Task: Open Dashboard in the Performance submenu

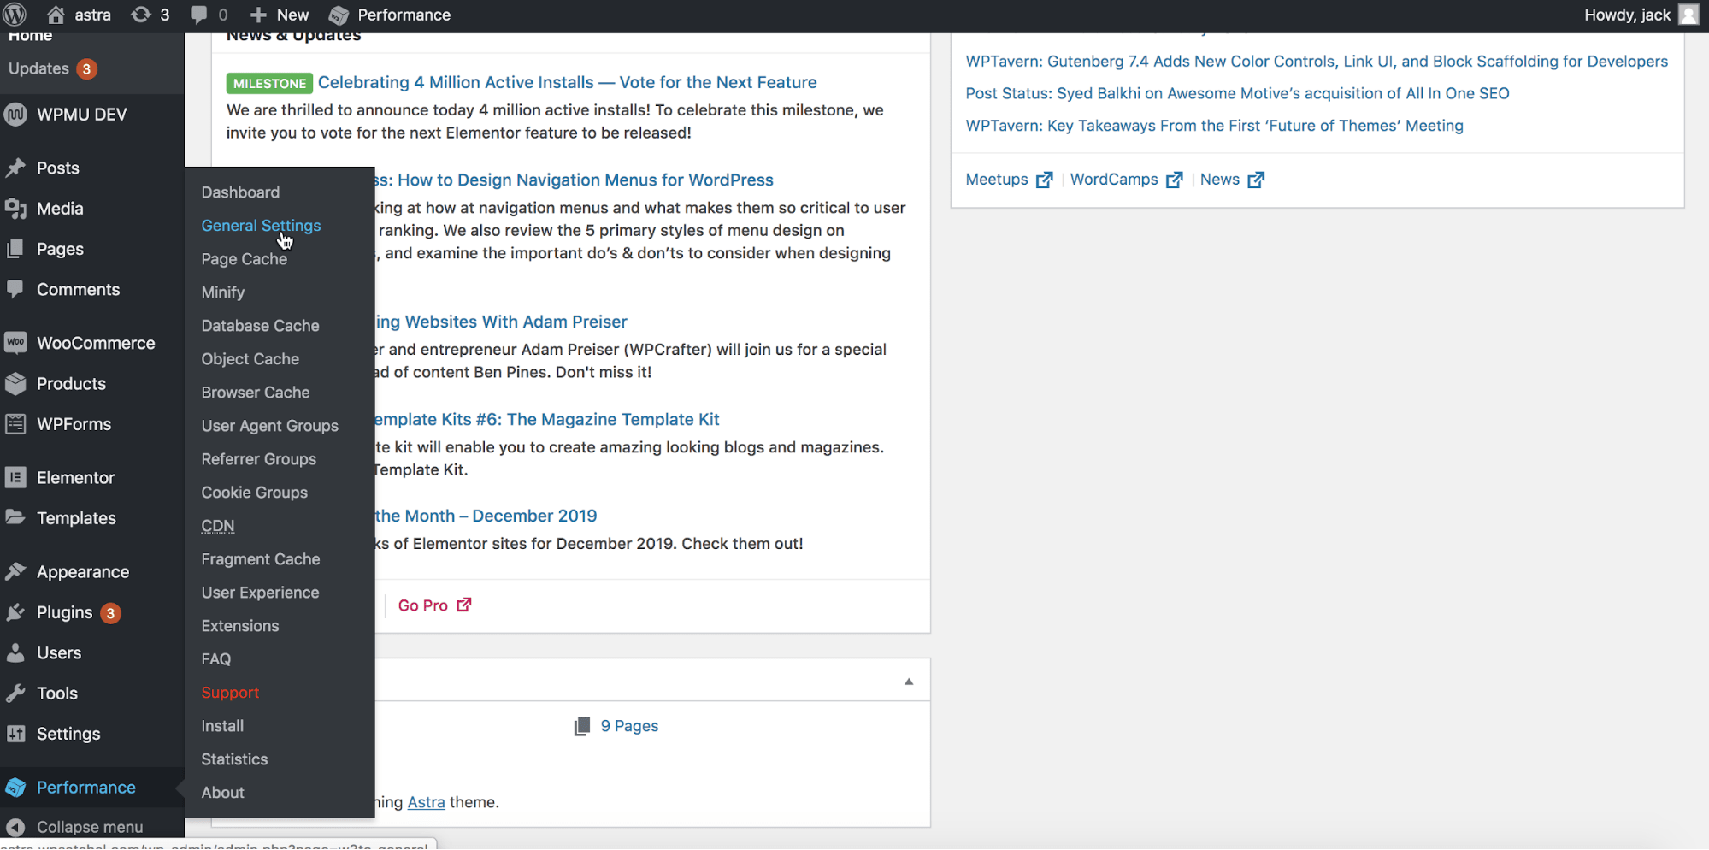Action: 240,192
